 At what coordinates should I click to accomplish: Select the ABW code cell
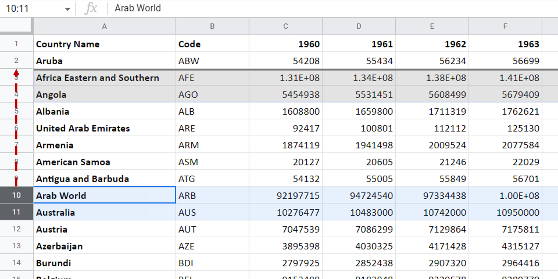pyautogui.click(x=212, y=61)
